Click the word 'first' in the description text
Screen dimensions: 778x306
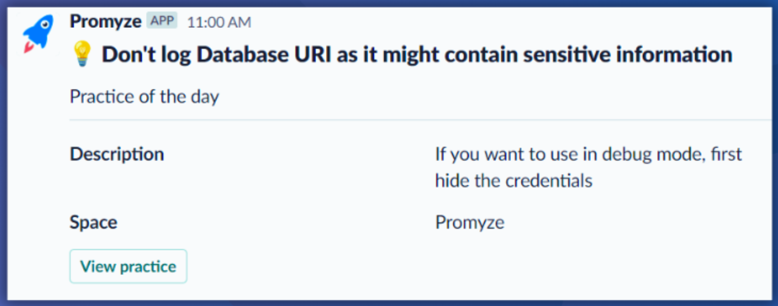click(726, 154)
